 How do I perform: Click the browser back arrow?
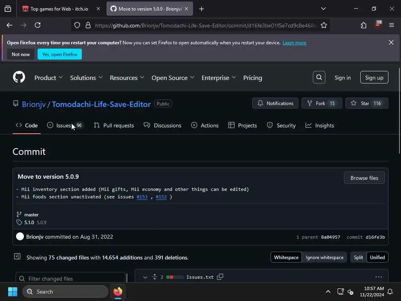pos(9,25)
